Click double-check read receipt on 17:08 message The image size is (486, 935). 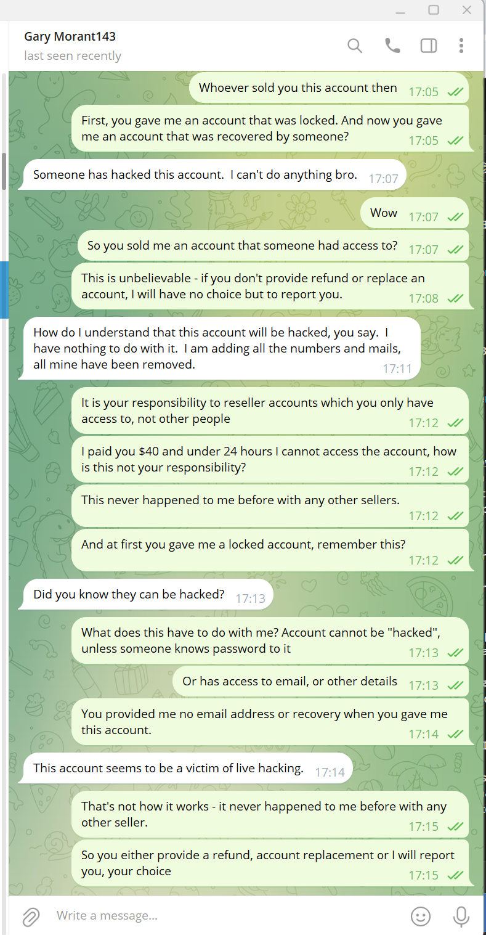click(455, 298)
